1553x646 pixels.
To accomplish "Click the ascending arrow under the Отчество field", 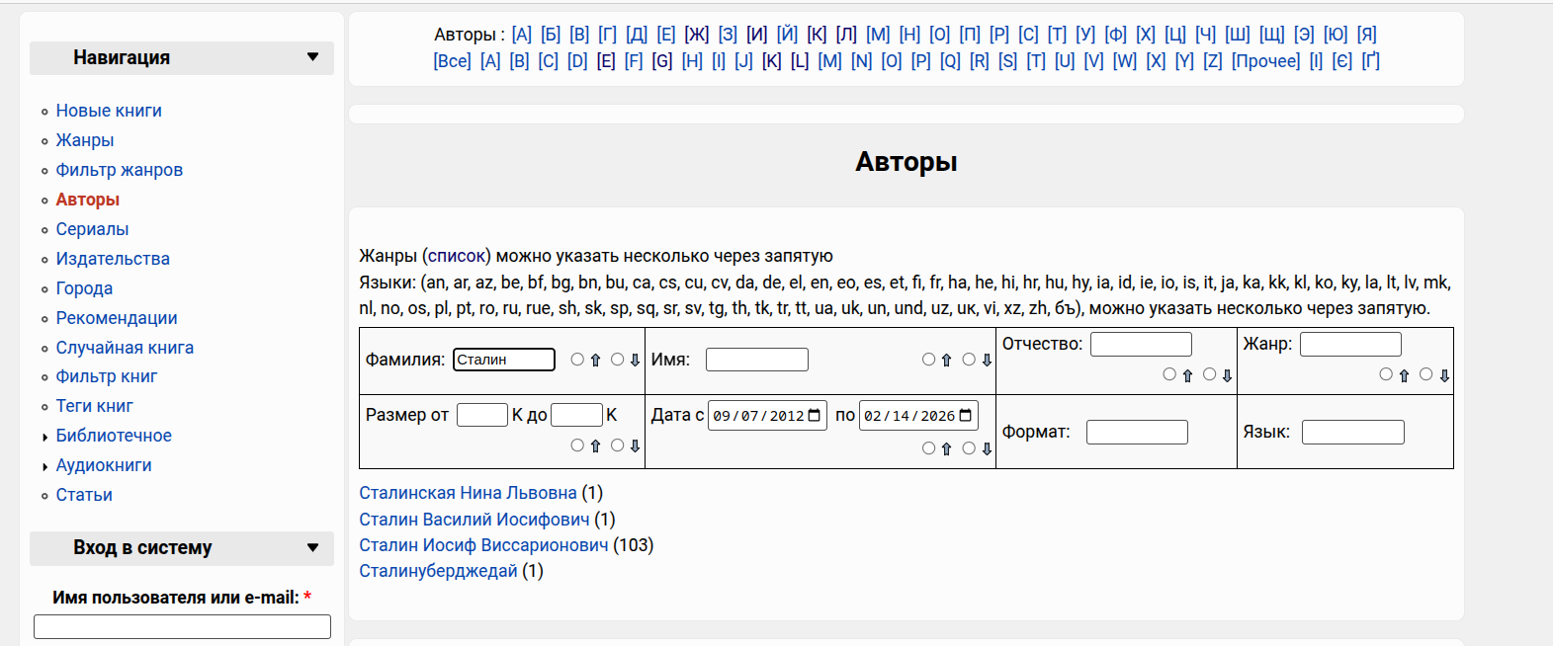I will pos(1187,375).
